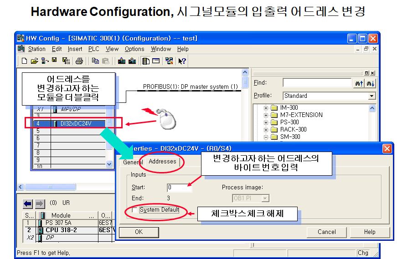The width and height of the screenshot is (397, 259).
Task: Expand the RACK-300 tree node
Action: (266, 130)
